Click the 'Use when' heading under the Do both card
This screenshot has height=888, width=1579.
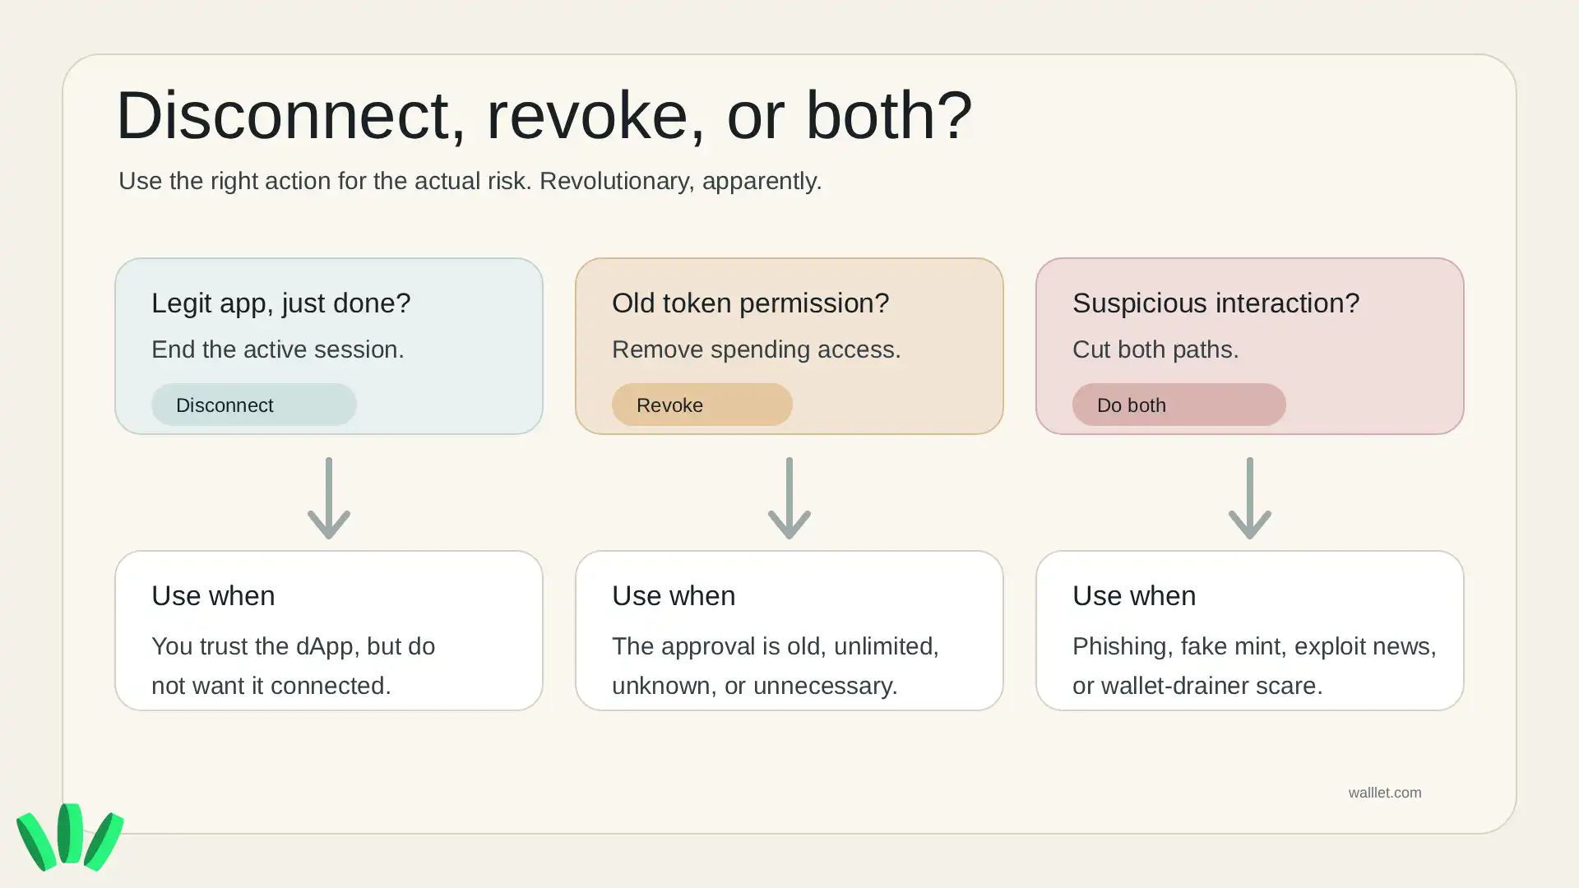coord(1134,596)
